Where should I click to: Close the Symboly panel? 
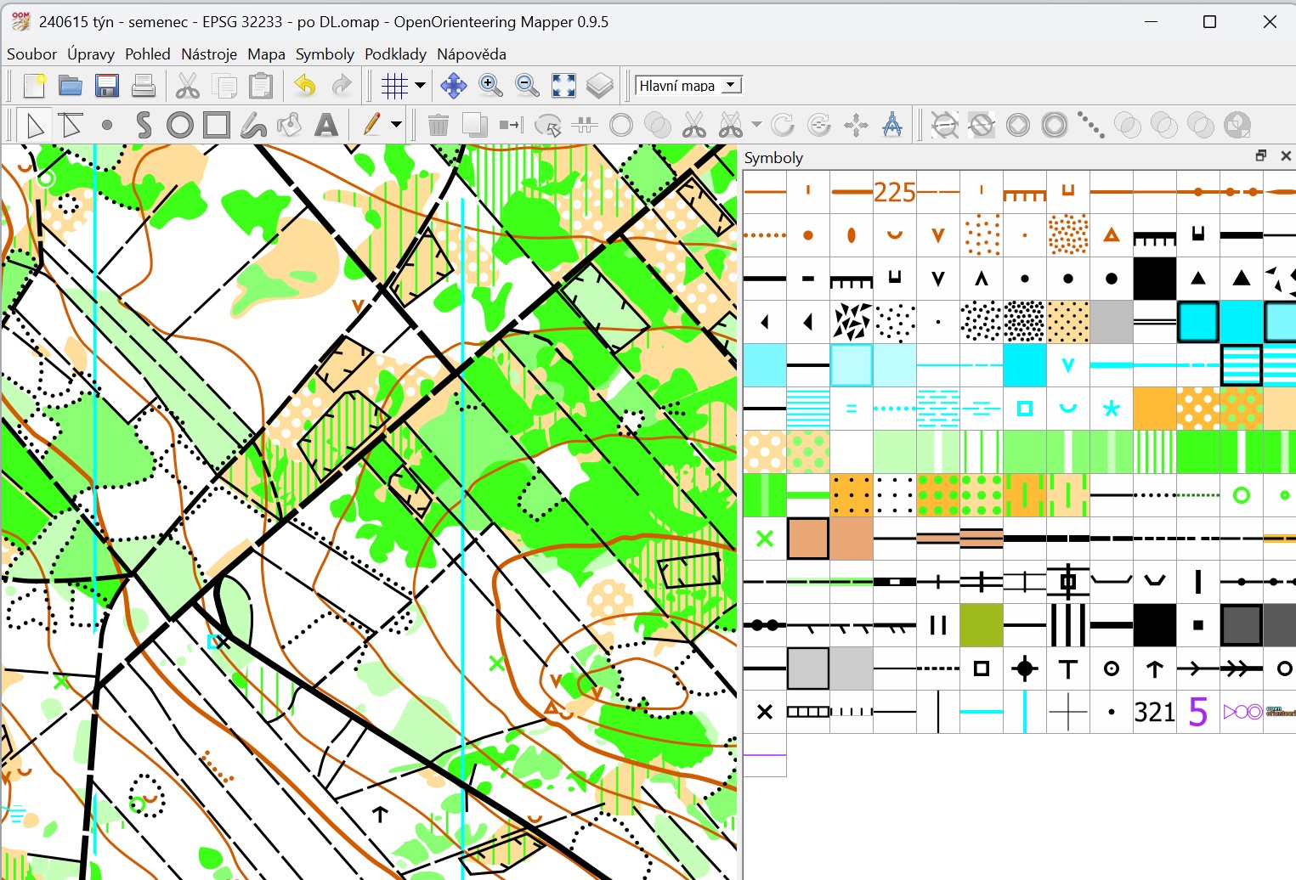[1285, 156]
